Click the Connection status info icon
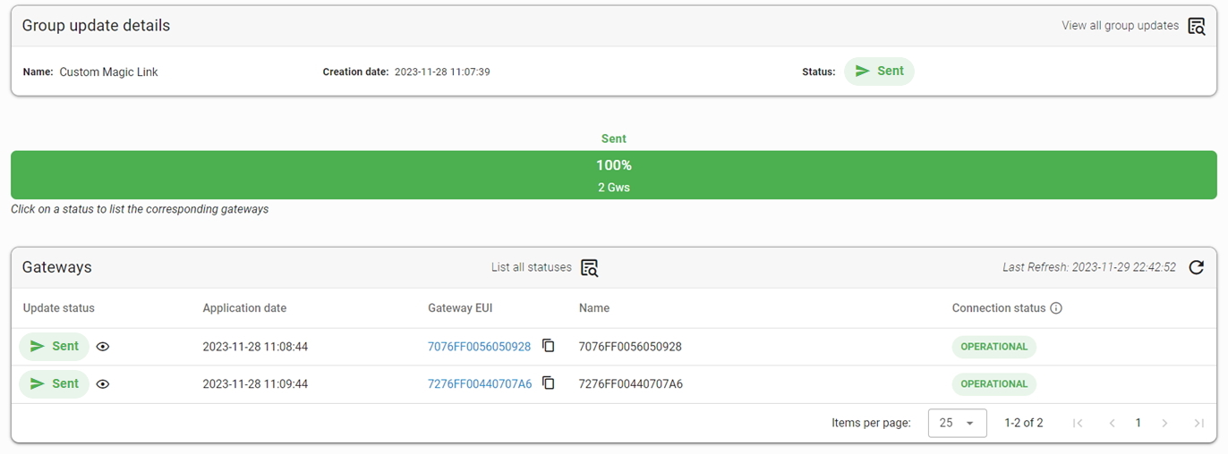Viewport: 1228px width, 454px height. coord(1056,308)
